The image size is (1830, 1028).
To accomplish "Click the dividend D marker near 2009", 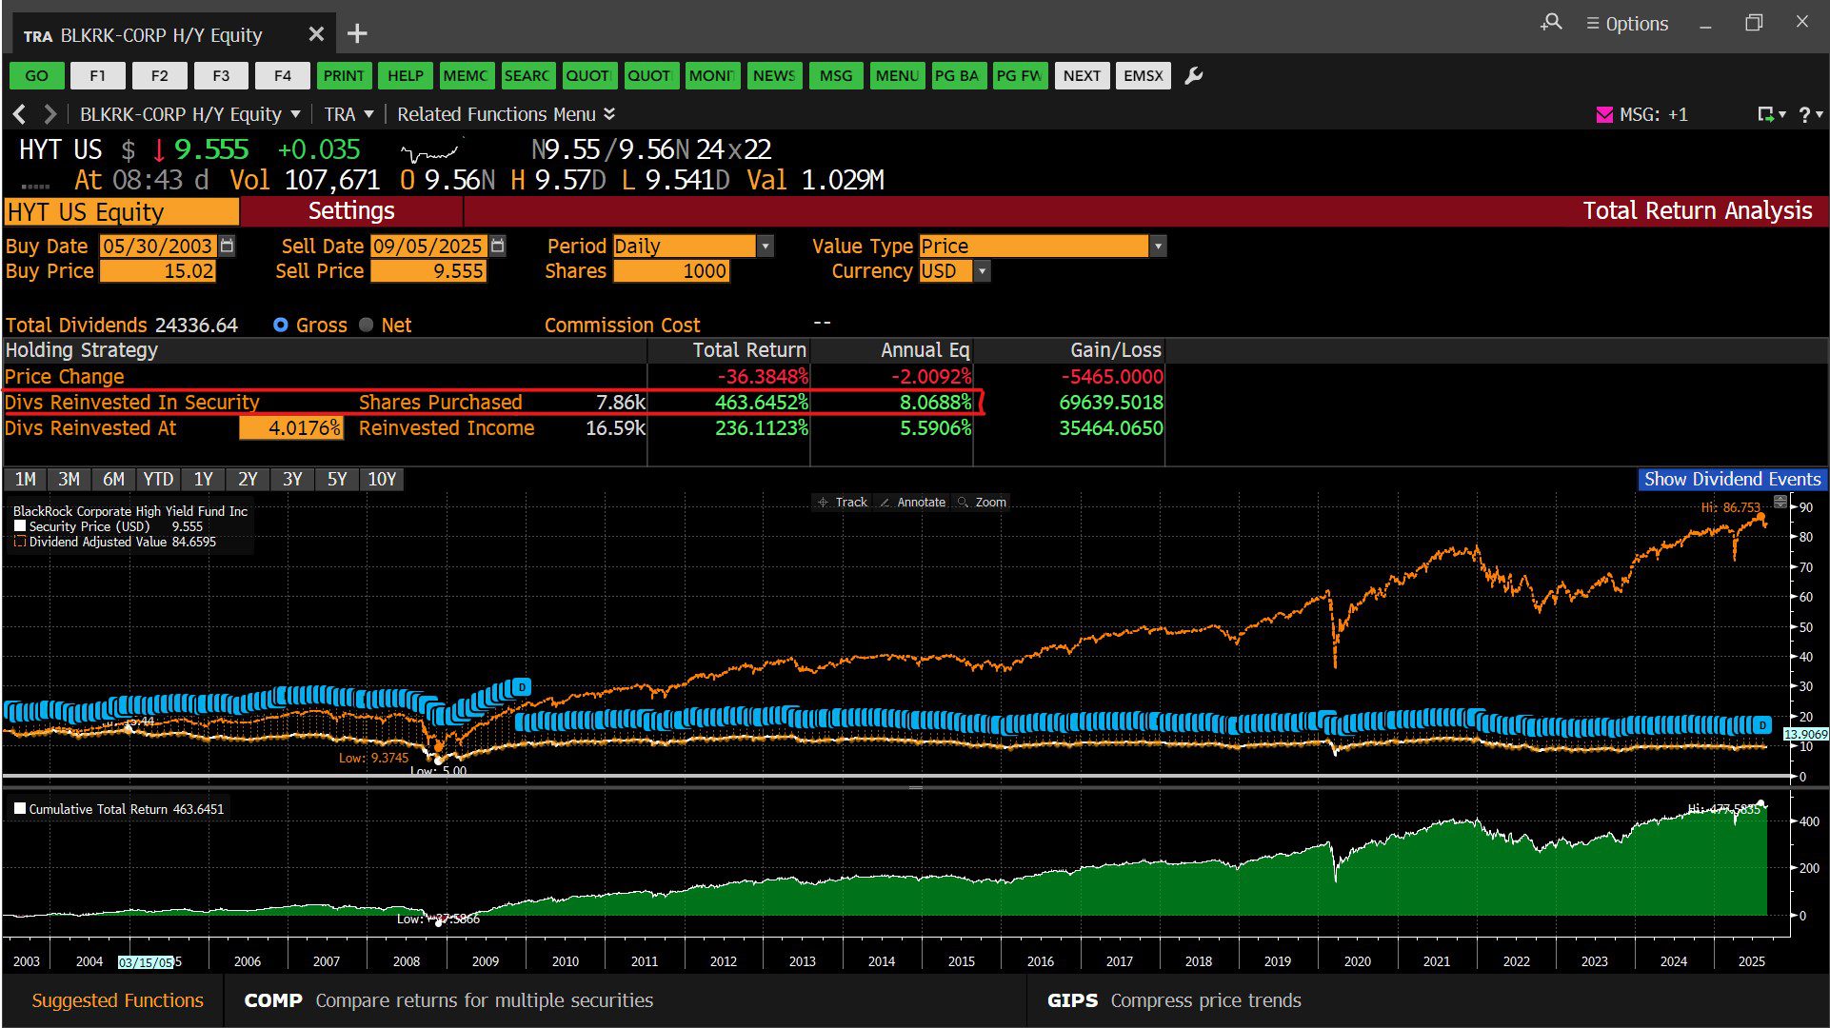I will pos(521,686).
